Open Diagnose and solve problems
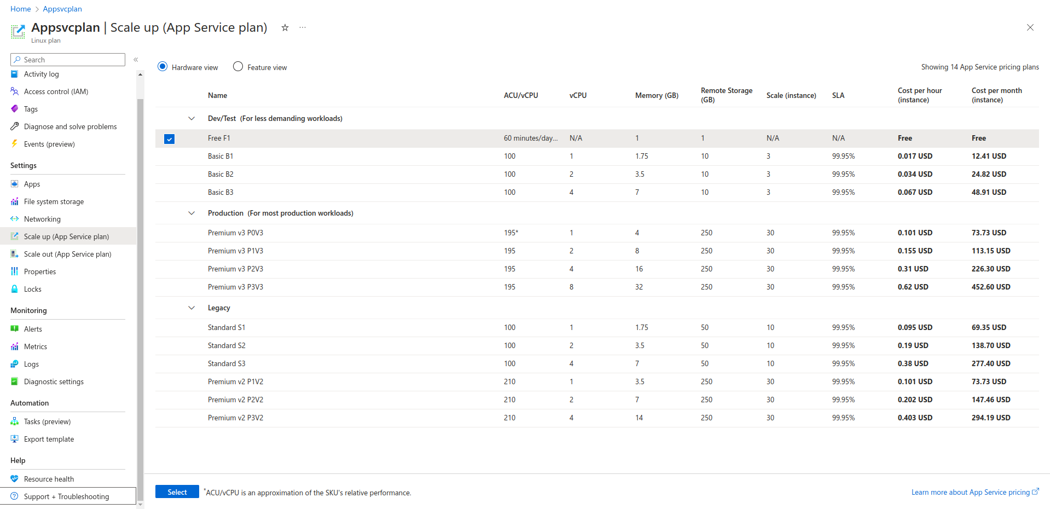The width and height of the screenshot is (1050, 509). pos(70,126)
